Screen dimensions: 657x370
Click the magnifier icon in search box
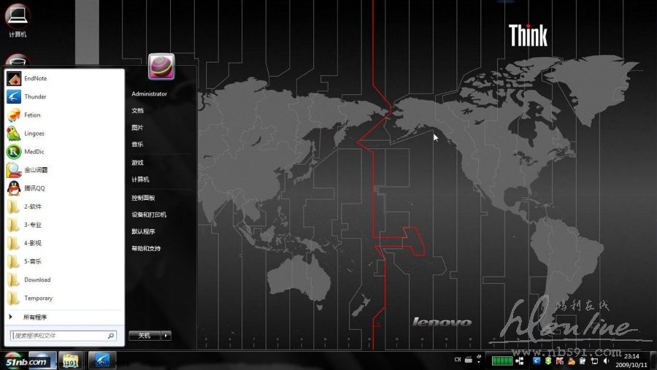[111, 336]
